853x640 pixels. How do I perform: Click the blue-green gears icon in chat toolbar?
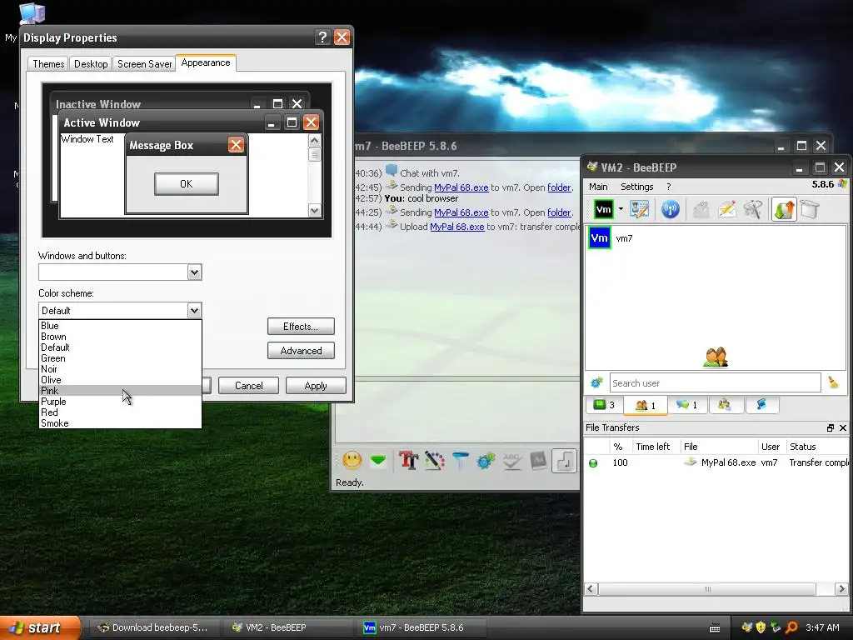486,461
